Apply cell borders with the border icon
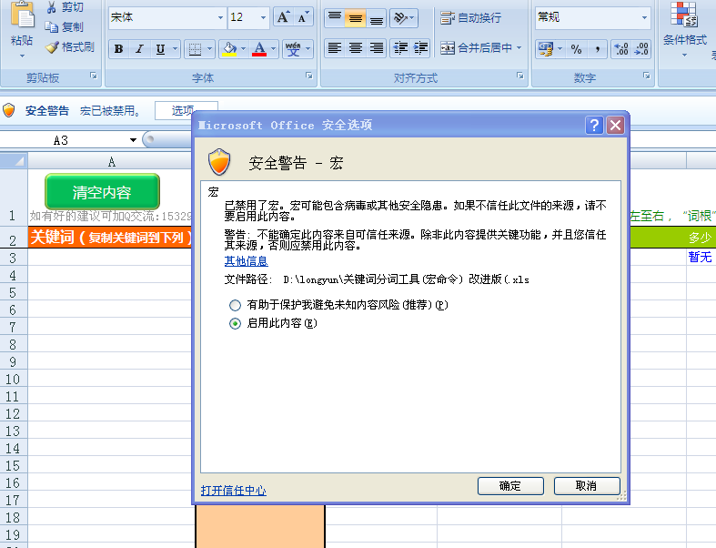716x548 pixels. click(195, 48)
